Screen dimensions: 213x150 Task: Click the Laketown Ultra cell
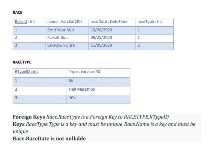pyautogui.click(x=67, y=46)
